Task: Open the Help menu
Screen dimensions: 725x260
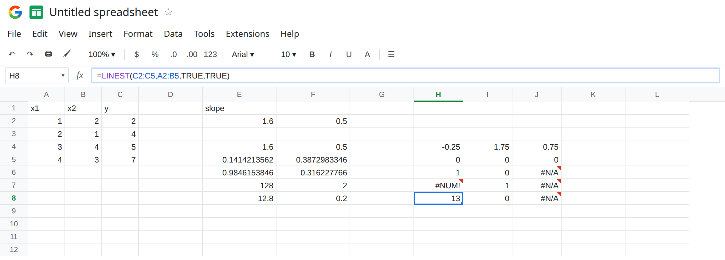Action: click(290, 34)
